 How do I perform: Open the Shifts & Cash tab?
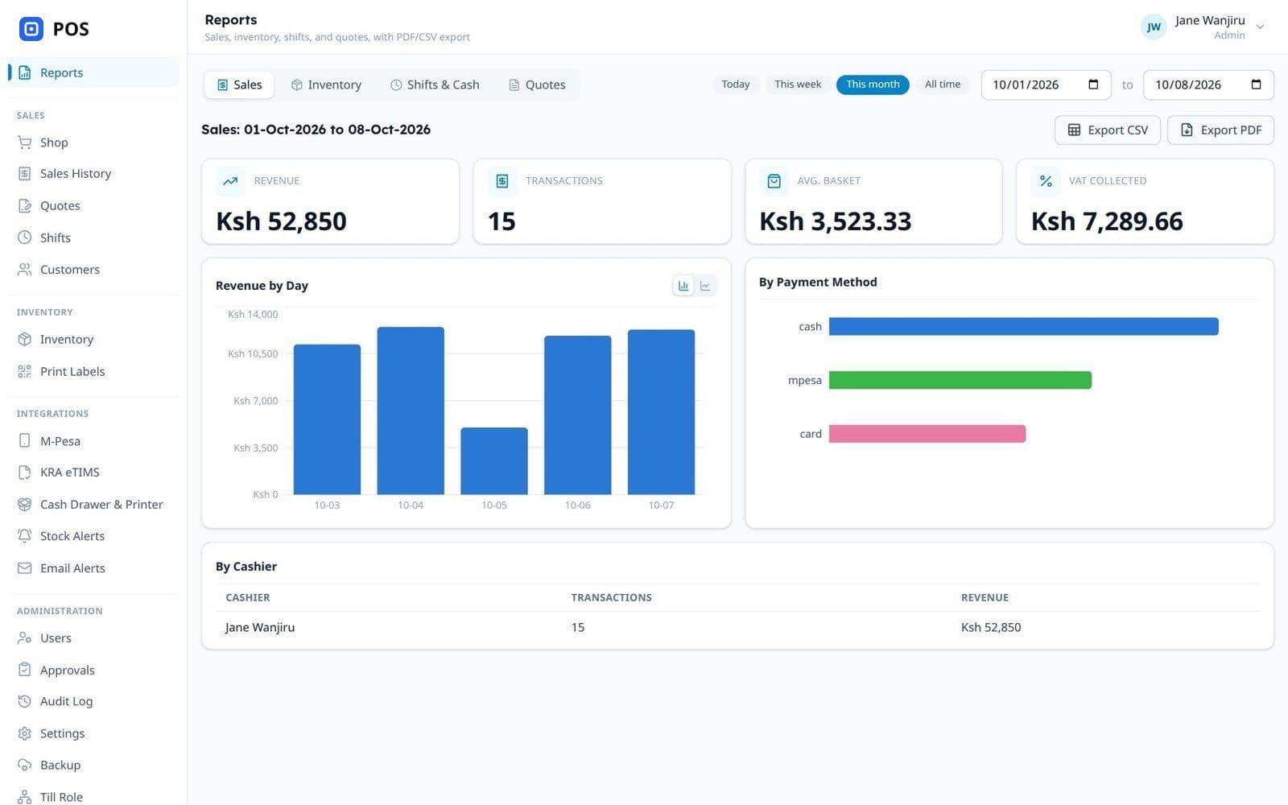(435, 85)
